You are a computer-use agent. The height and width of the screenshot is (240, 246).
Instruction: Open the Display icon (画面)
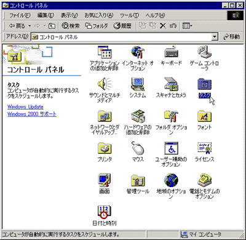pos(105,180)
